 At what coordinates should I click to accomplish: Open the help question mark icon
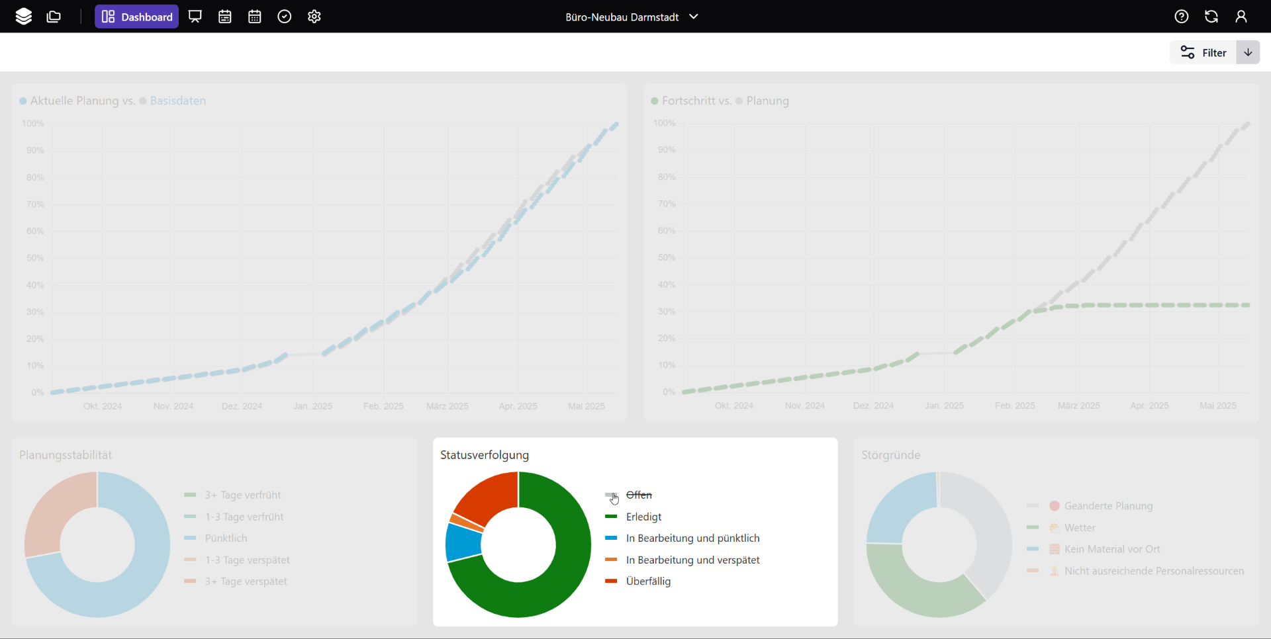click(1182, 17)
